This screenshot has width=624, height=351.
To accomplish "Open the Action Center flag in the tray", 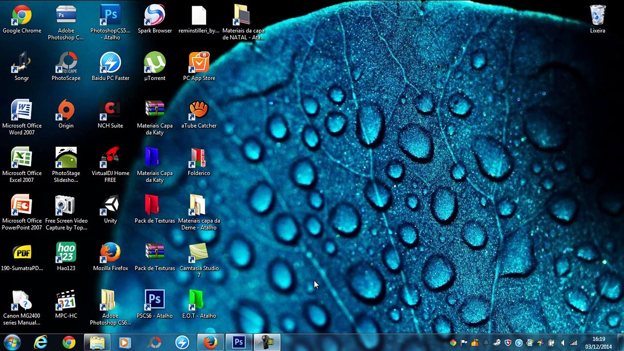I will [x=464, y=343].
